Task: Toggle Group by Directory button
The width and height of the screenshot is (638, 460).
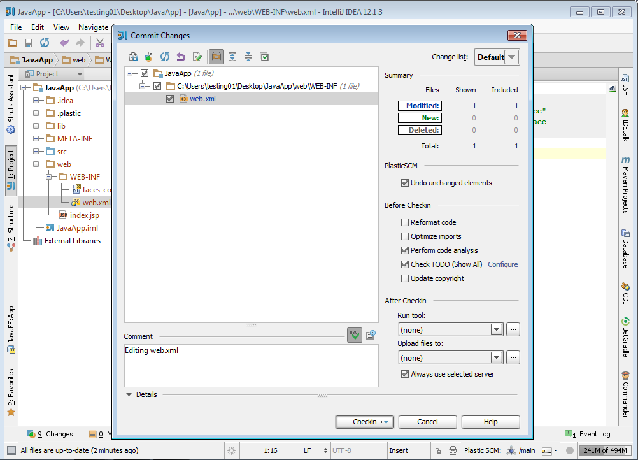Action: click(216, 57)
